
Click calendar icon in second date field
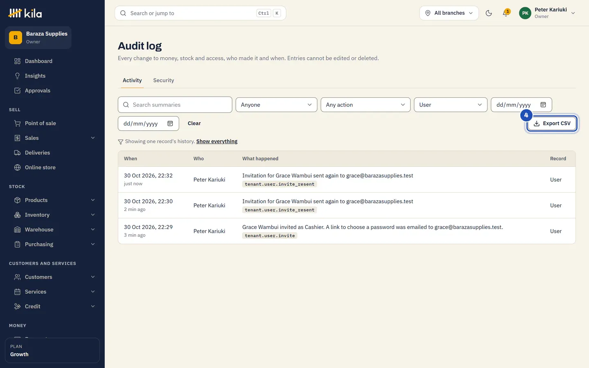170,123
